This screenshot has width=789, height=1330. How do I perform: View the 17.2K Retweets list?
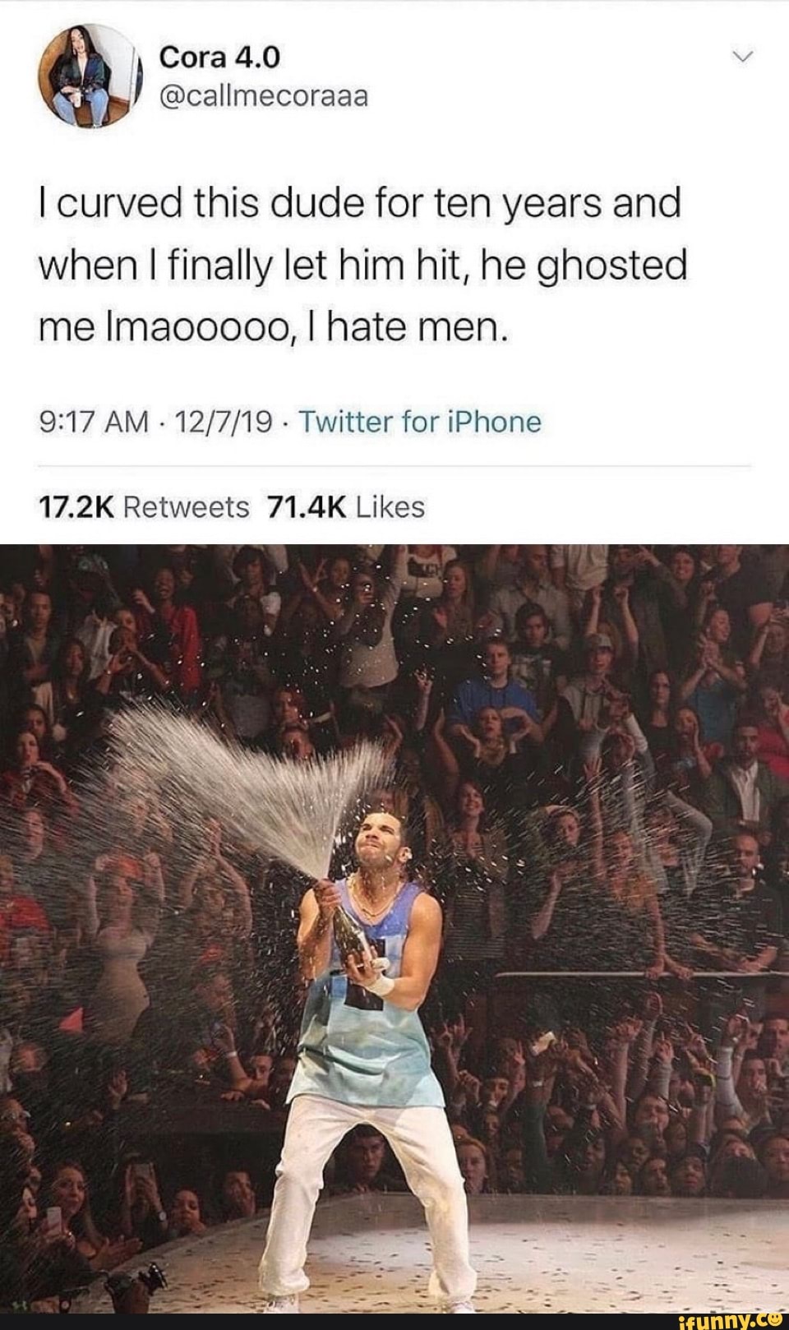pos(144,507)
